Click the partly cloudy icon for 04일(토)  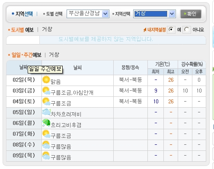coord(46,102)
